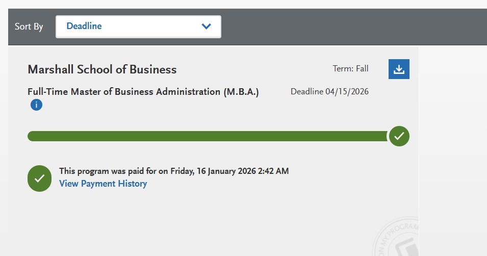Click the Term: Fall label

pyautogui.click(x=350, y=69)
